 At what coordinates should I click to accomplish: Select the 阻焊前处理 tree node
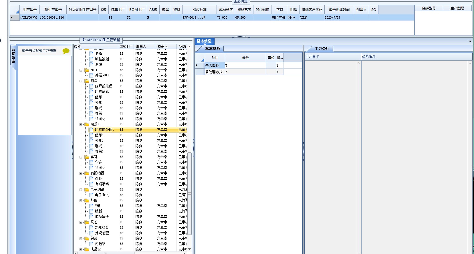(x=104, y=86)
